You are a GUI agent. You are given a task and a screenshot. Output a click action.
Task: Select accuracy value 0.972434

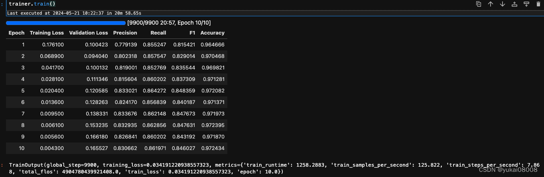click(x=213, y=148)
